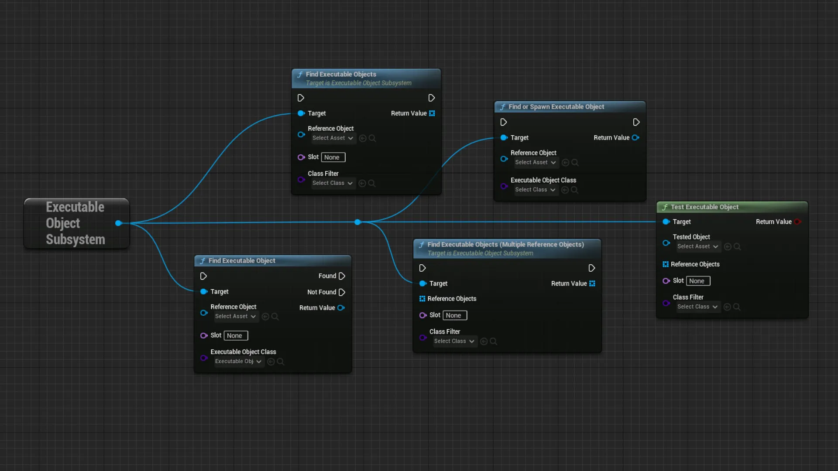The image size is (838, 471).
Task: Click Return Value pin on Find Executable Object node
Action: 341,308
